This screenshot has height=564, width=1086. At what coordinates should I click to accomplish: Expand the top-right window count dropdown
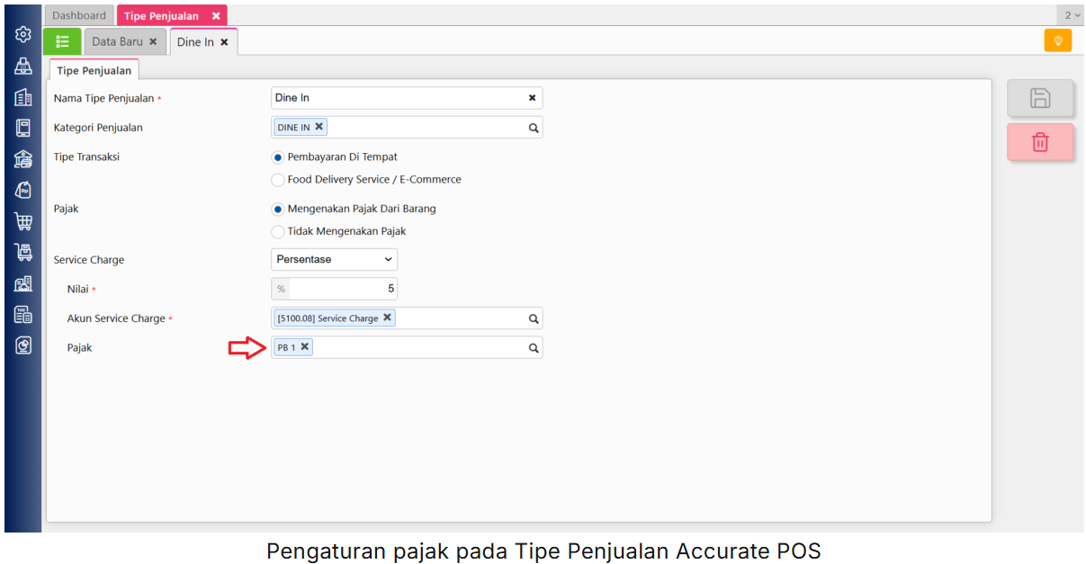[x=1073, y=15]
